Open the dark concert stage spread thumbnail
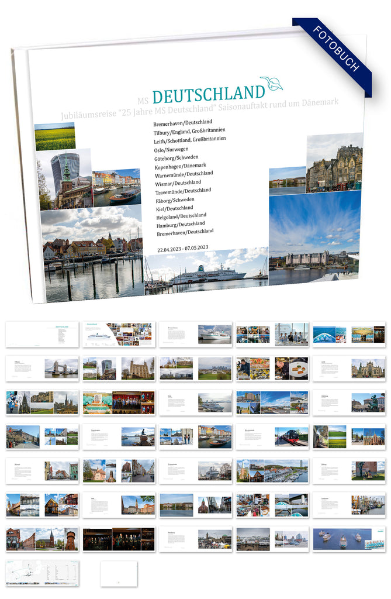391x599 pixels. [119, 539]
